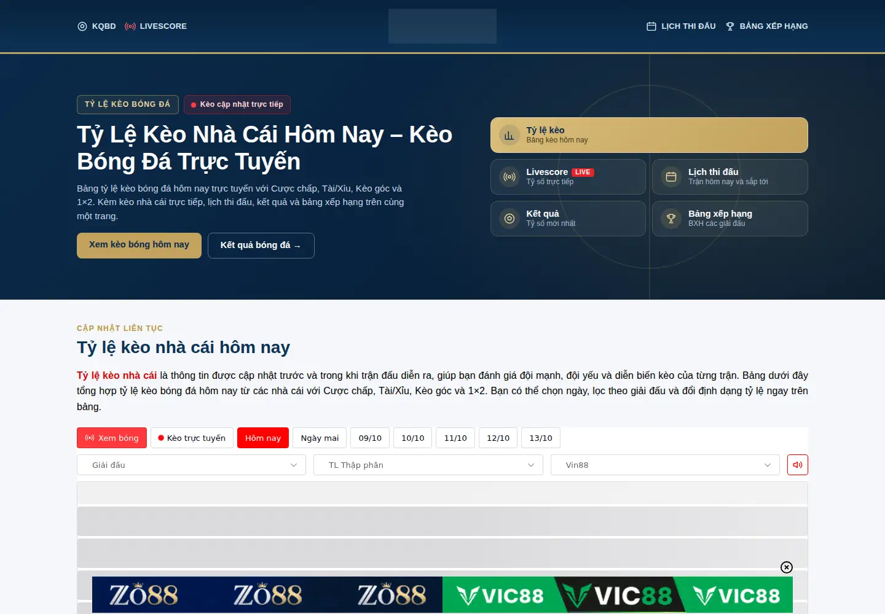Click Xem kèo bóng hôm nay button
885x614 pixels.
(139, 245)
